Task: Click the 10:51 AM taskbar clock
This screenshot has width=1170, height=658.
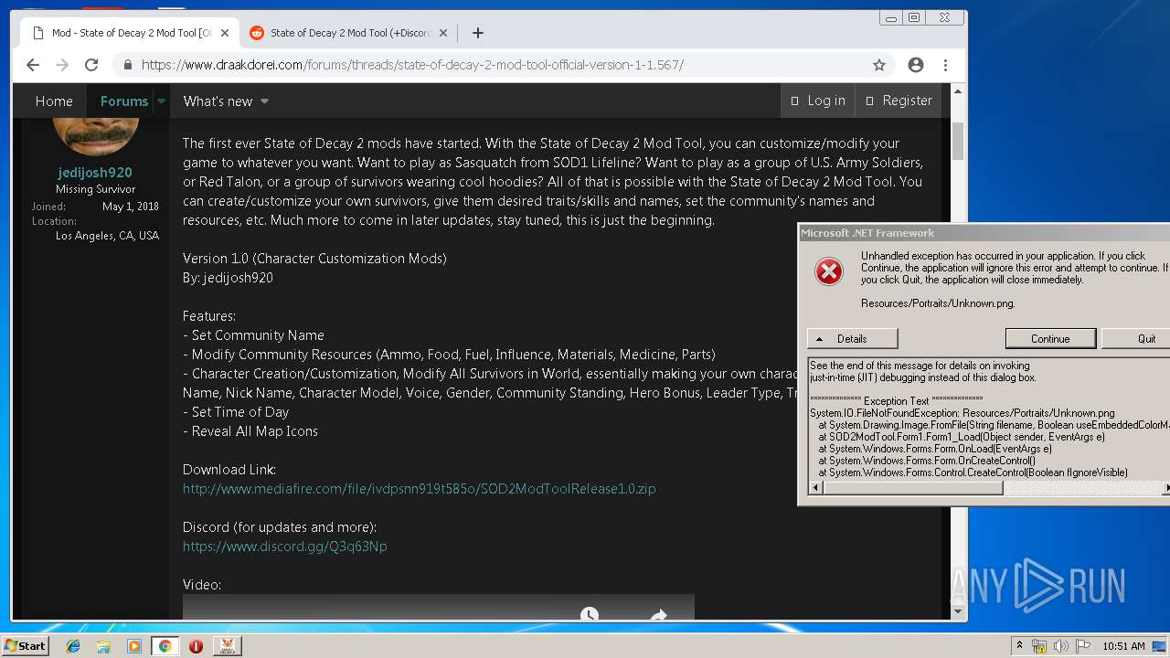Action: (1123, 646)
